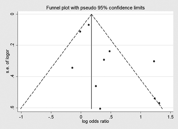Select the lowest data point at s.e. .6
This screenshot has height=129, width=178.
(x=100, y=109)
